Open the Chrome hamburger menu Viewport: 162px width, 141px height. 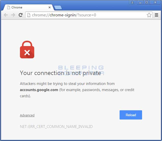tap(156, 15)
